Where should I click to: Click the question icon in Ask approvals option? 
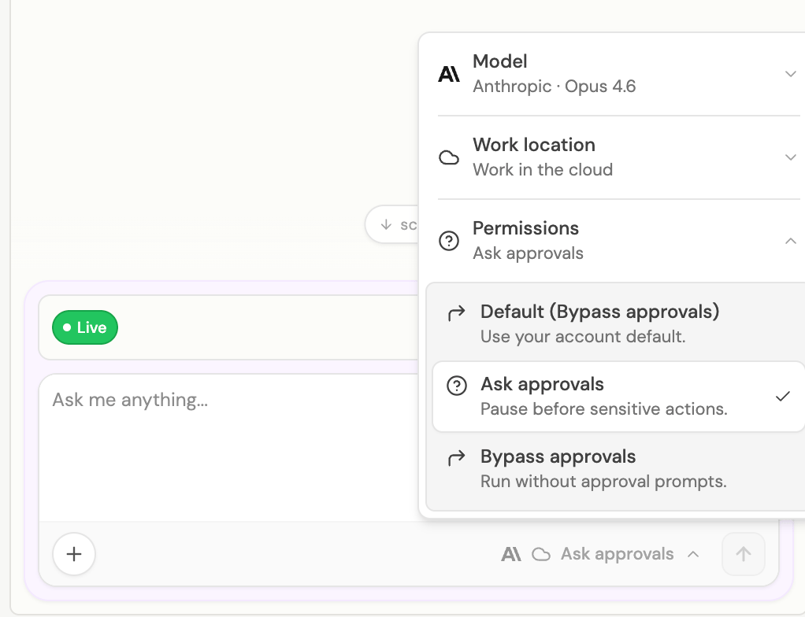click(456, 386)
